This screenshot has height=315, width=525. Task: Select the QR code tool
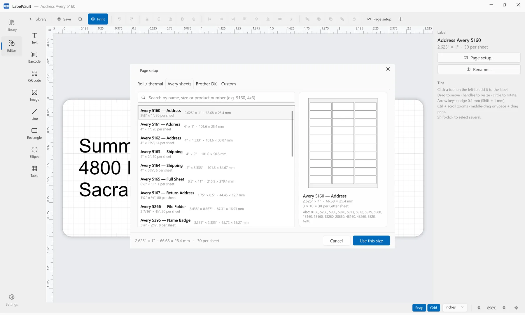34,76
